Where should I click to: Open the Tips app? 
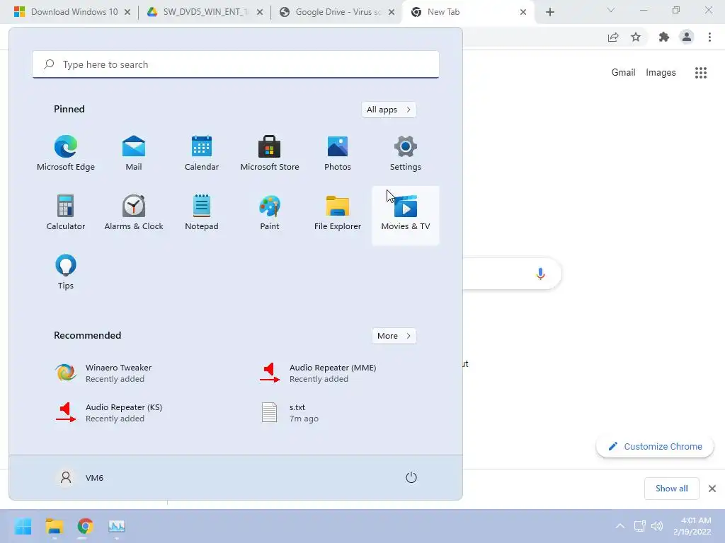(66, 272)
